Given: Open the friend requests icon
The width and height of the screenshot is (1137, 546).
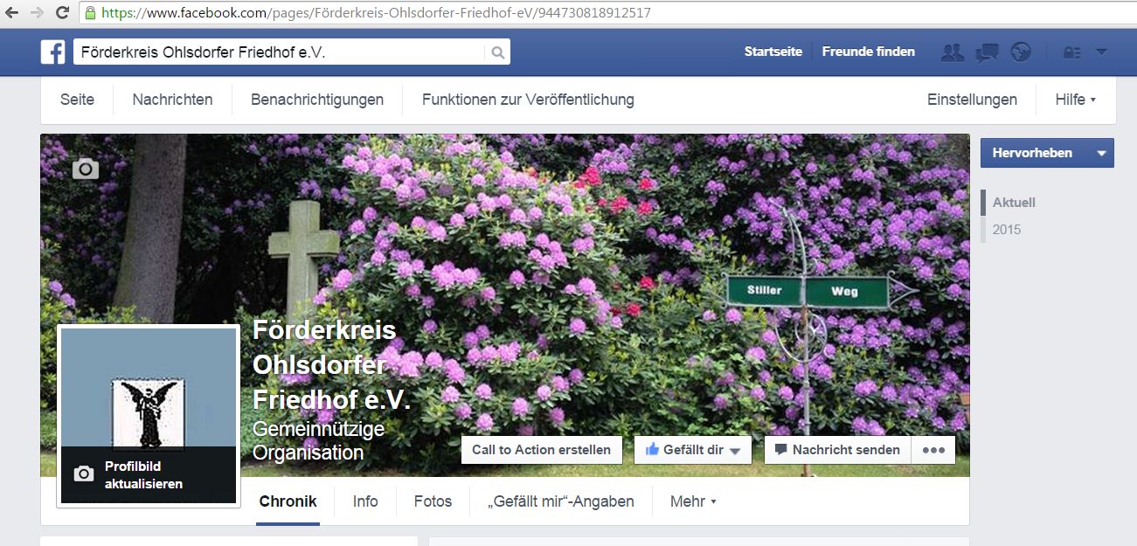Looking at the screenshot, I should point(953,52).
